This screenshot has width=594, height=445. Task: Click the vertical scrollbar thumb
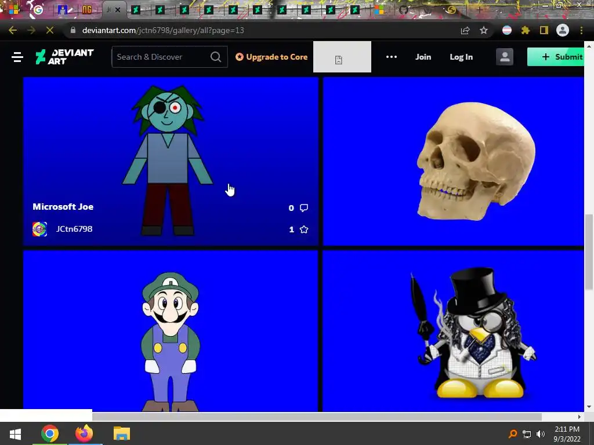coord(589,252)
